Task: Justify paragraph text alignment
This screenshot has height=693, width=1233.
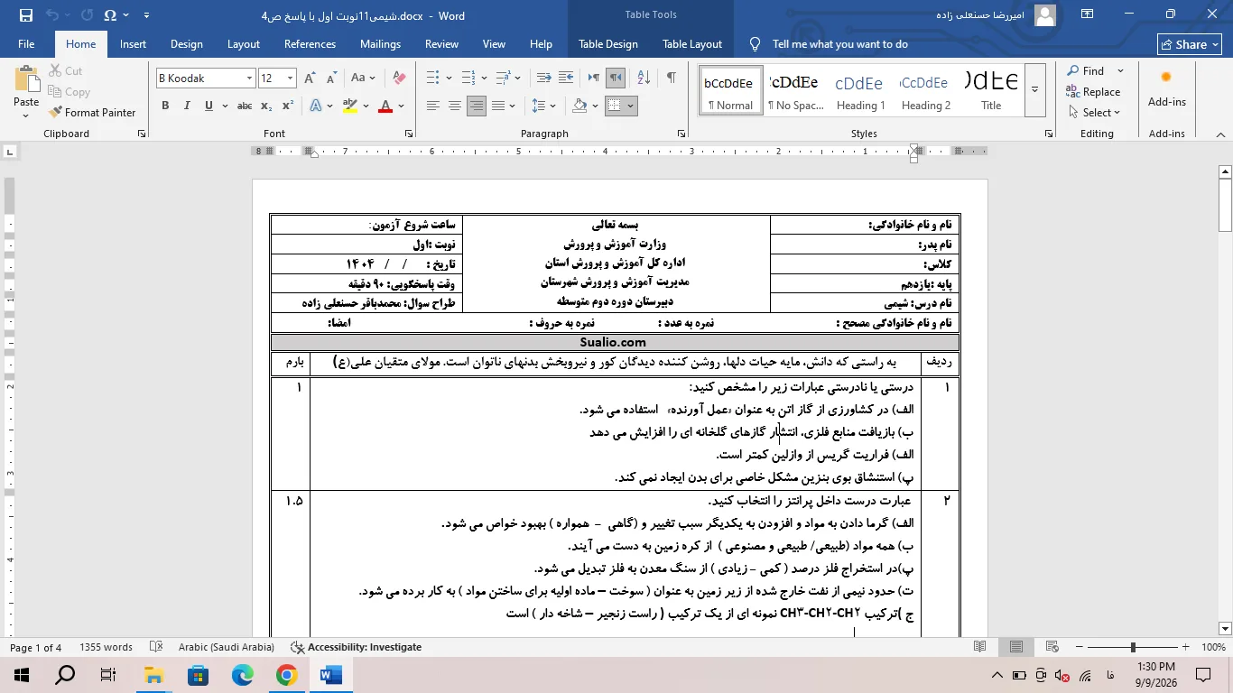Action: [498, 106]
